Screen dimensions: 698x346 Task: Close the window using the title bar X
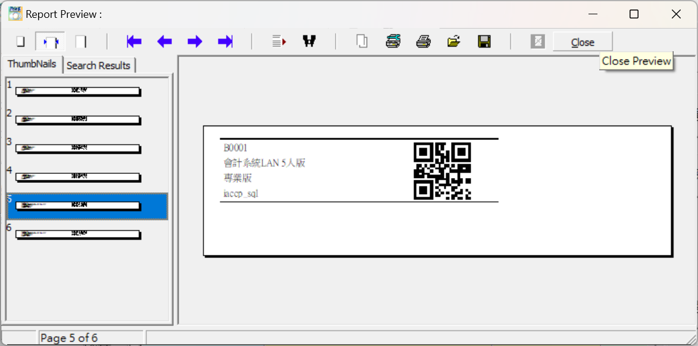point(676,14)
